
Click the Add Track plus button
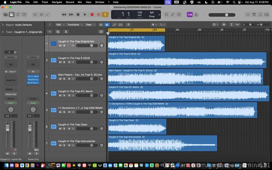pos(50,32)
